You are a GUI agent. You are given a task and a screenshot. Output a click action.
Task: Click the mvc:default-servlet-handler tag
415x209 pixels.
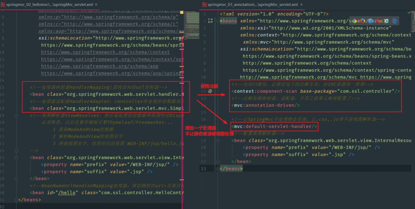click(x=274, y=126)
